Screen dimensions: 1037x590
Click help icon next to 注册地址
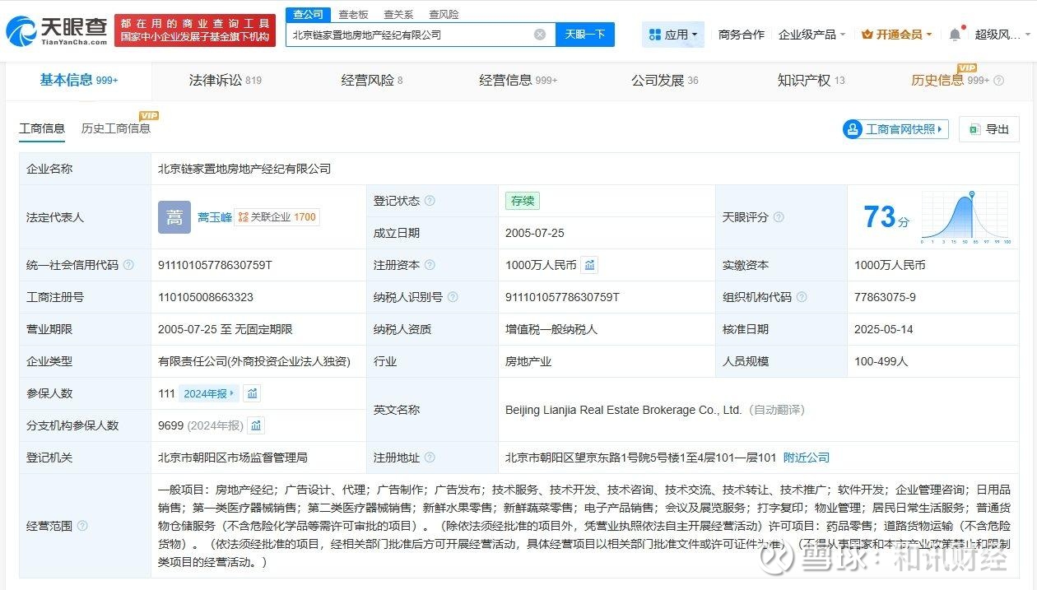coord(430,458)
